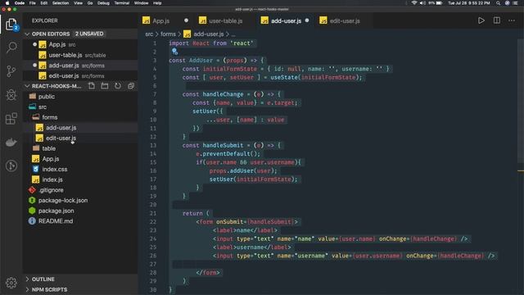The image size is (524, 295).
Task: Open the Selection menu
Action: click(x=61, y=3)
